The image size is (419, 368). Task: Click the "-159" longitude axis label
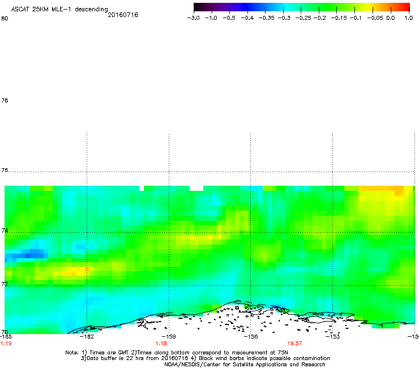click(x=169, y=337)
